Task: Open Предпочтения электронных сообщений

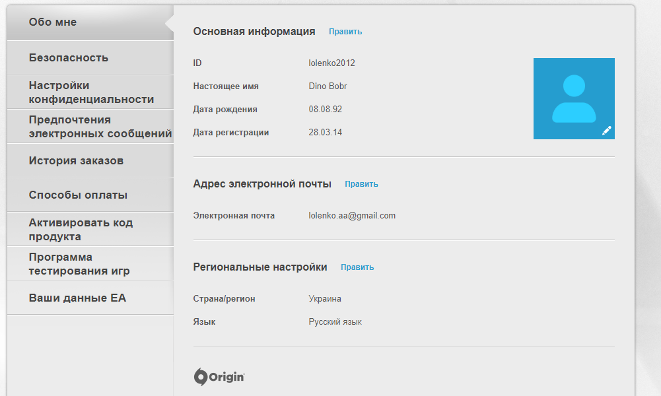Action: tap(90, 126)
